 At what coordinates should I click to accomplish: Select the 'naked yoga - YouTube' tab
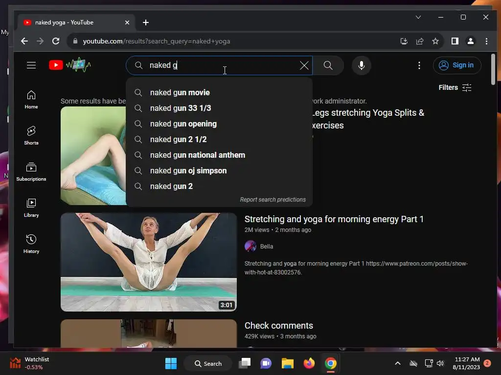tap(77, 22)
